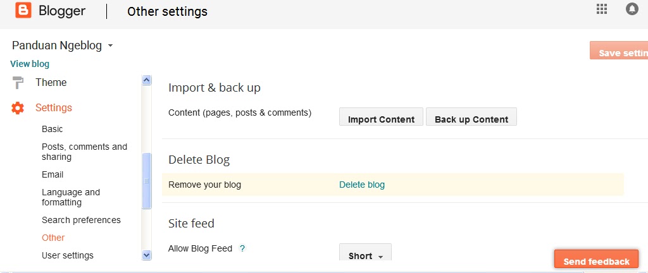Open the View blog link
The height and width of the screenshot is (273, 648).
click(x=30, y=64)
